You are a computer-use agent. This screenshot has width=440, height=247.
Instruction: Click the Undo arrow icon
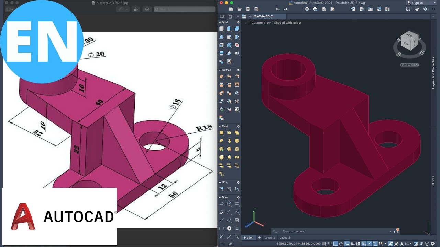277,9
